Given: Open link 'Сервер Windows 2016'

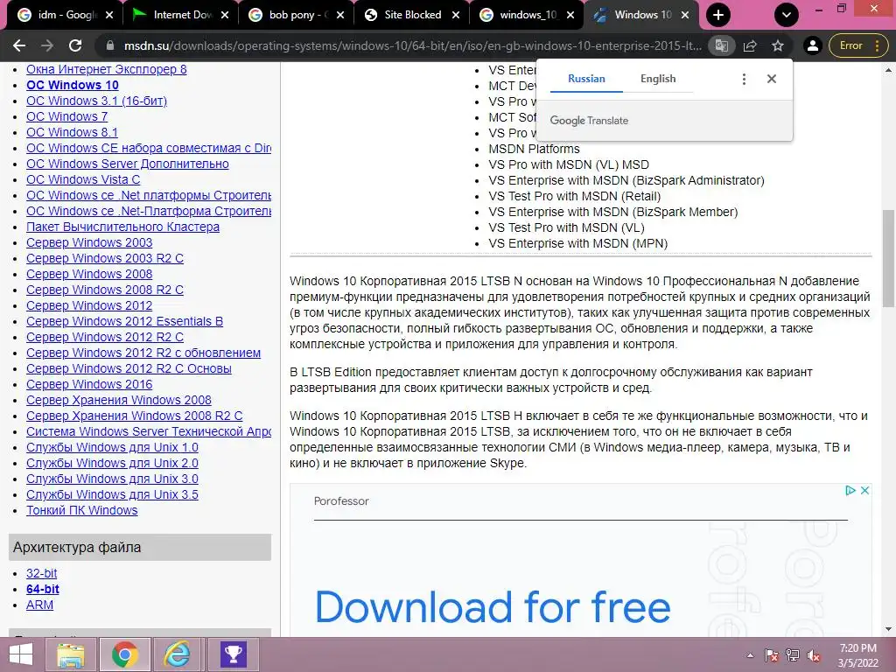Looking at the screenshot, I should tap(89, 385).
